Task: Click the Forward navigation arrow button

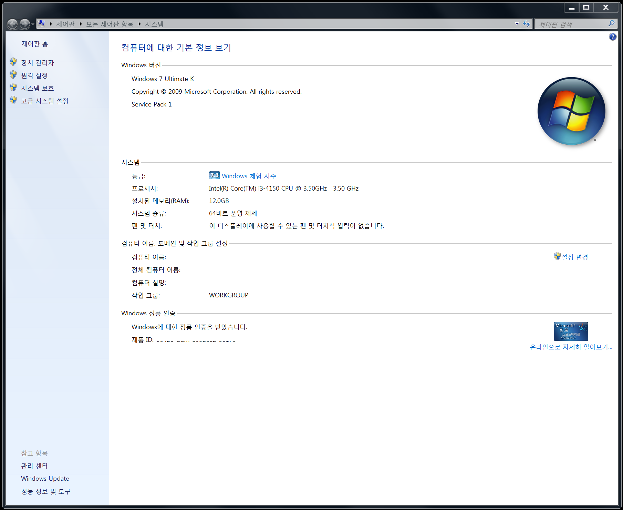Action: (25, 24)
